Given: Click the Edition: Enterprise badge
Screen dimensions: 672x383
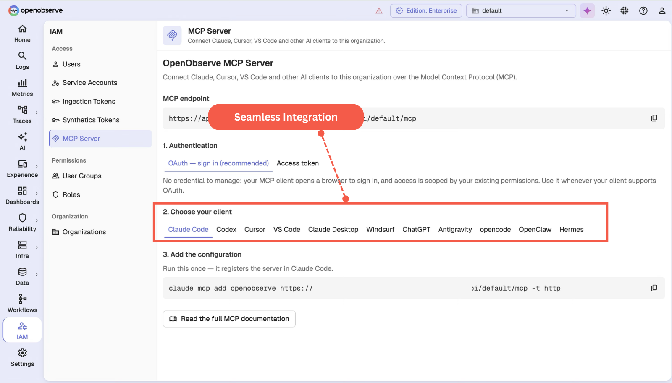Looking at the screenshot, I should coord(426,11).
